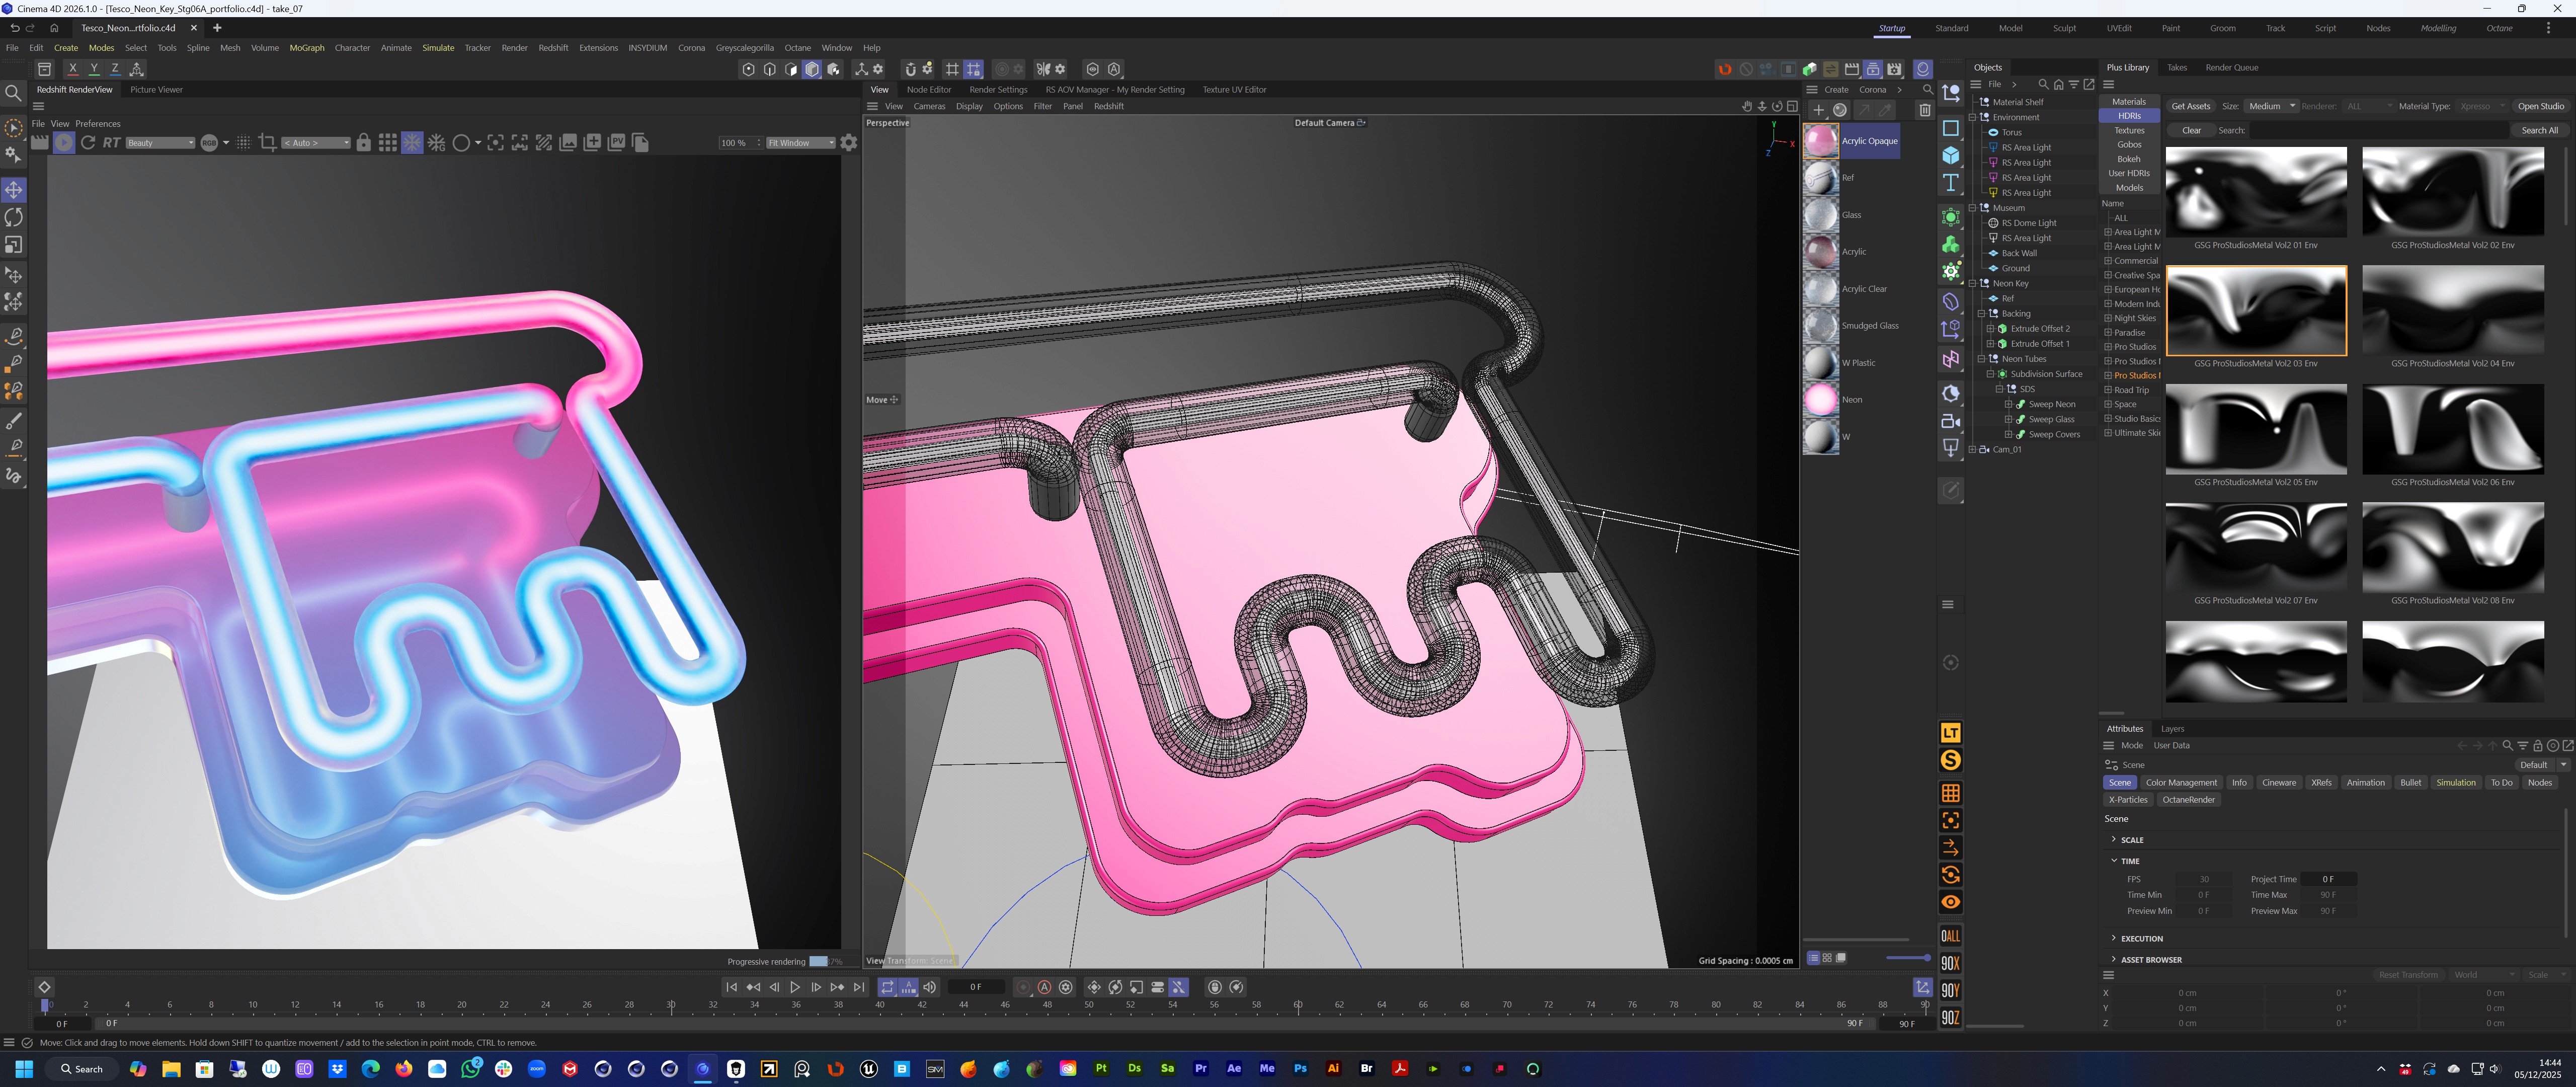Open the MoGraph menu
Screen dimensions: 2576x1087
(x=306, y=48)
